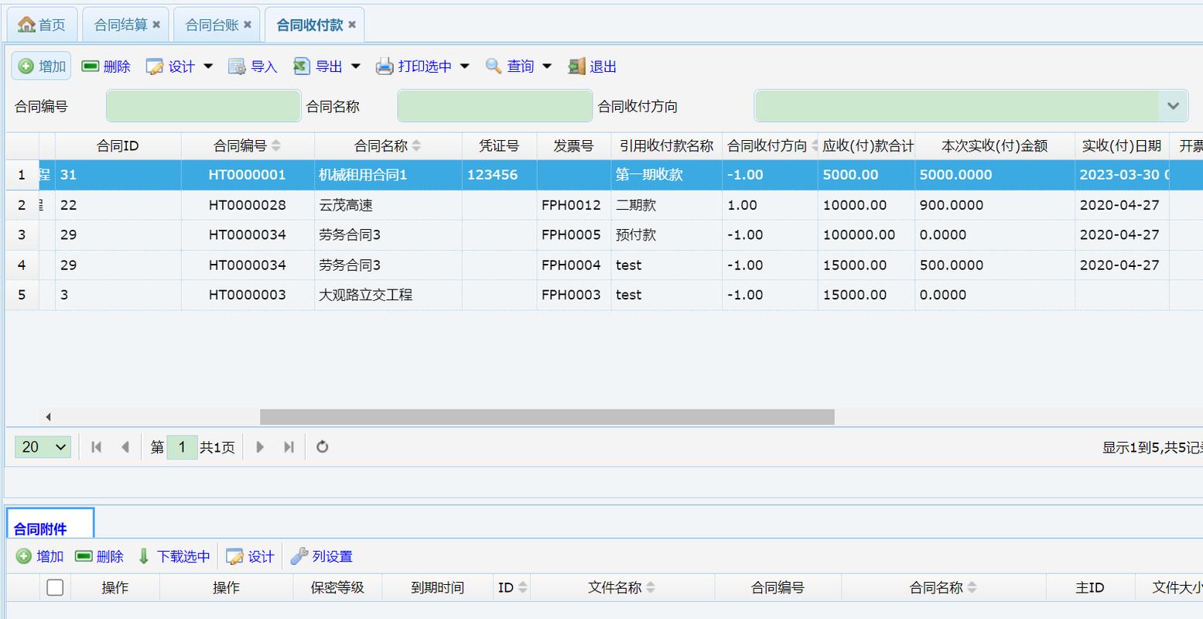Open the 合同收付方向 combo box arrow
1203x619 pixels.
[1173, 106]
